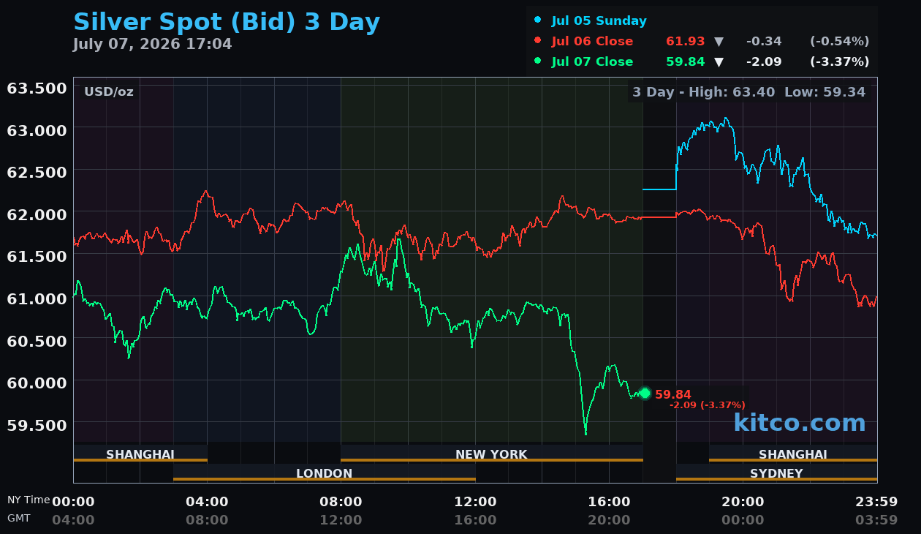The width and height of the screenshot is (921, 534).
Task: Click the GMT axis label
Action: click(19, 518)
